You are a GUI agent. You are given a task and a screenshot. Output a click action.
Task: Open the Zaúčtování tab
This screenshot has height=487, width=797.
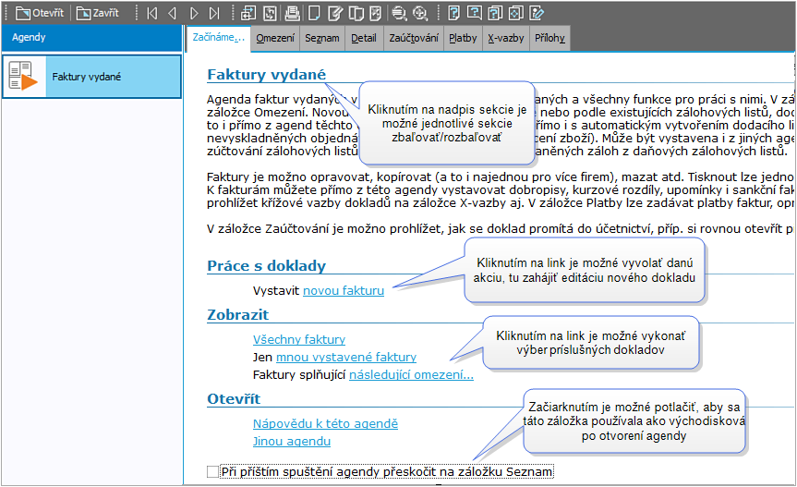pos(414,38)
